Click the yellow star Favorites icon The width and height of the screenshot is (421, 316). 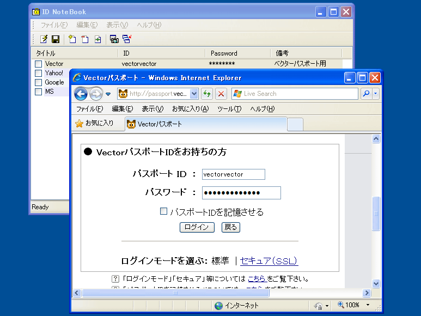pos(79,124)
